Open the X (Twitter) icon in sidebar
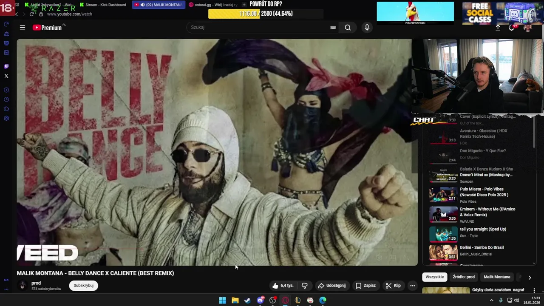 pos(6,76)
